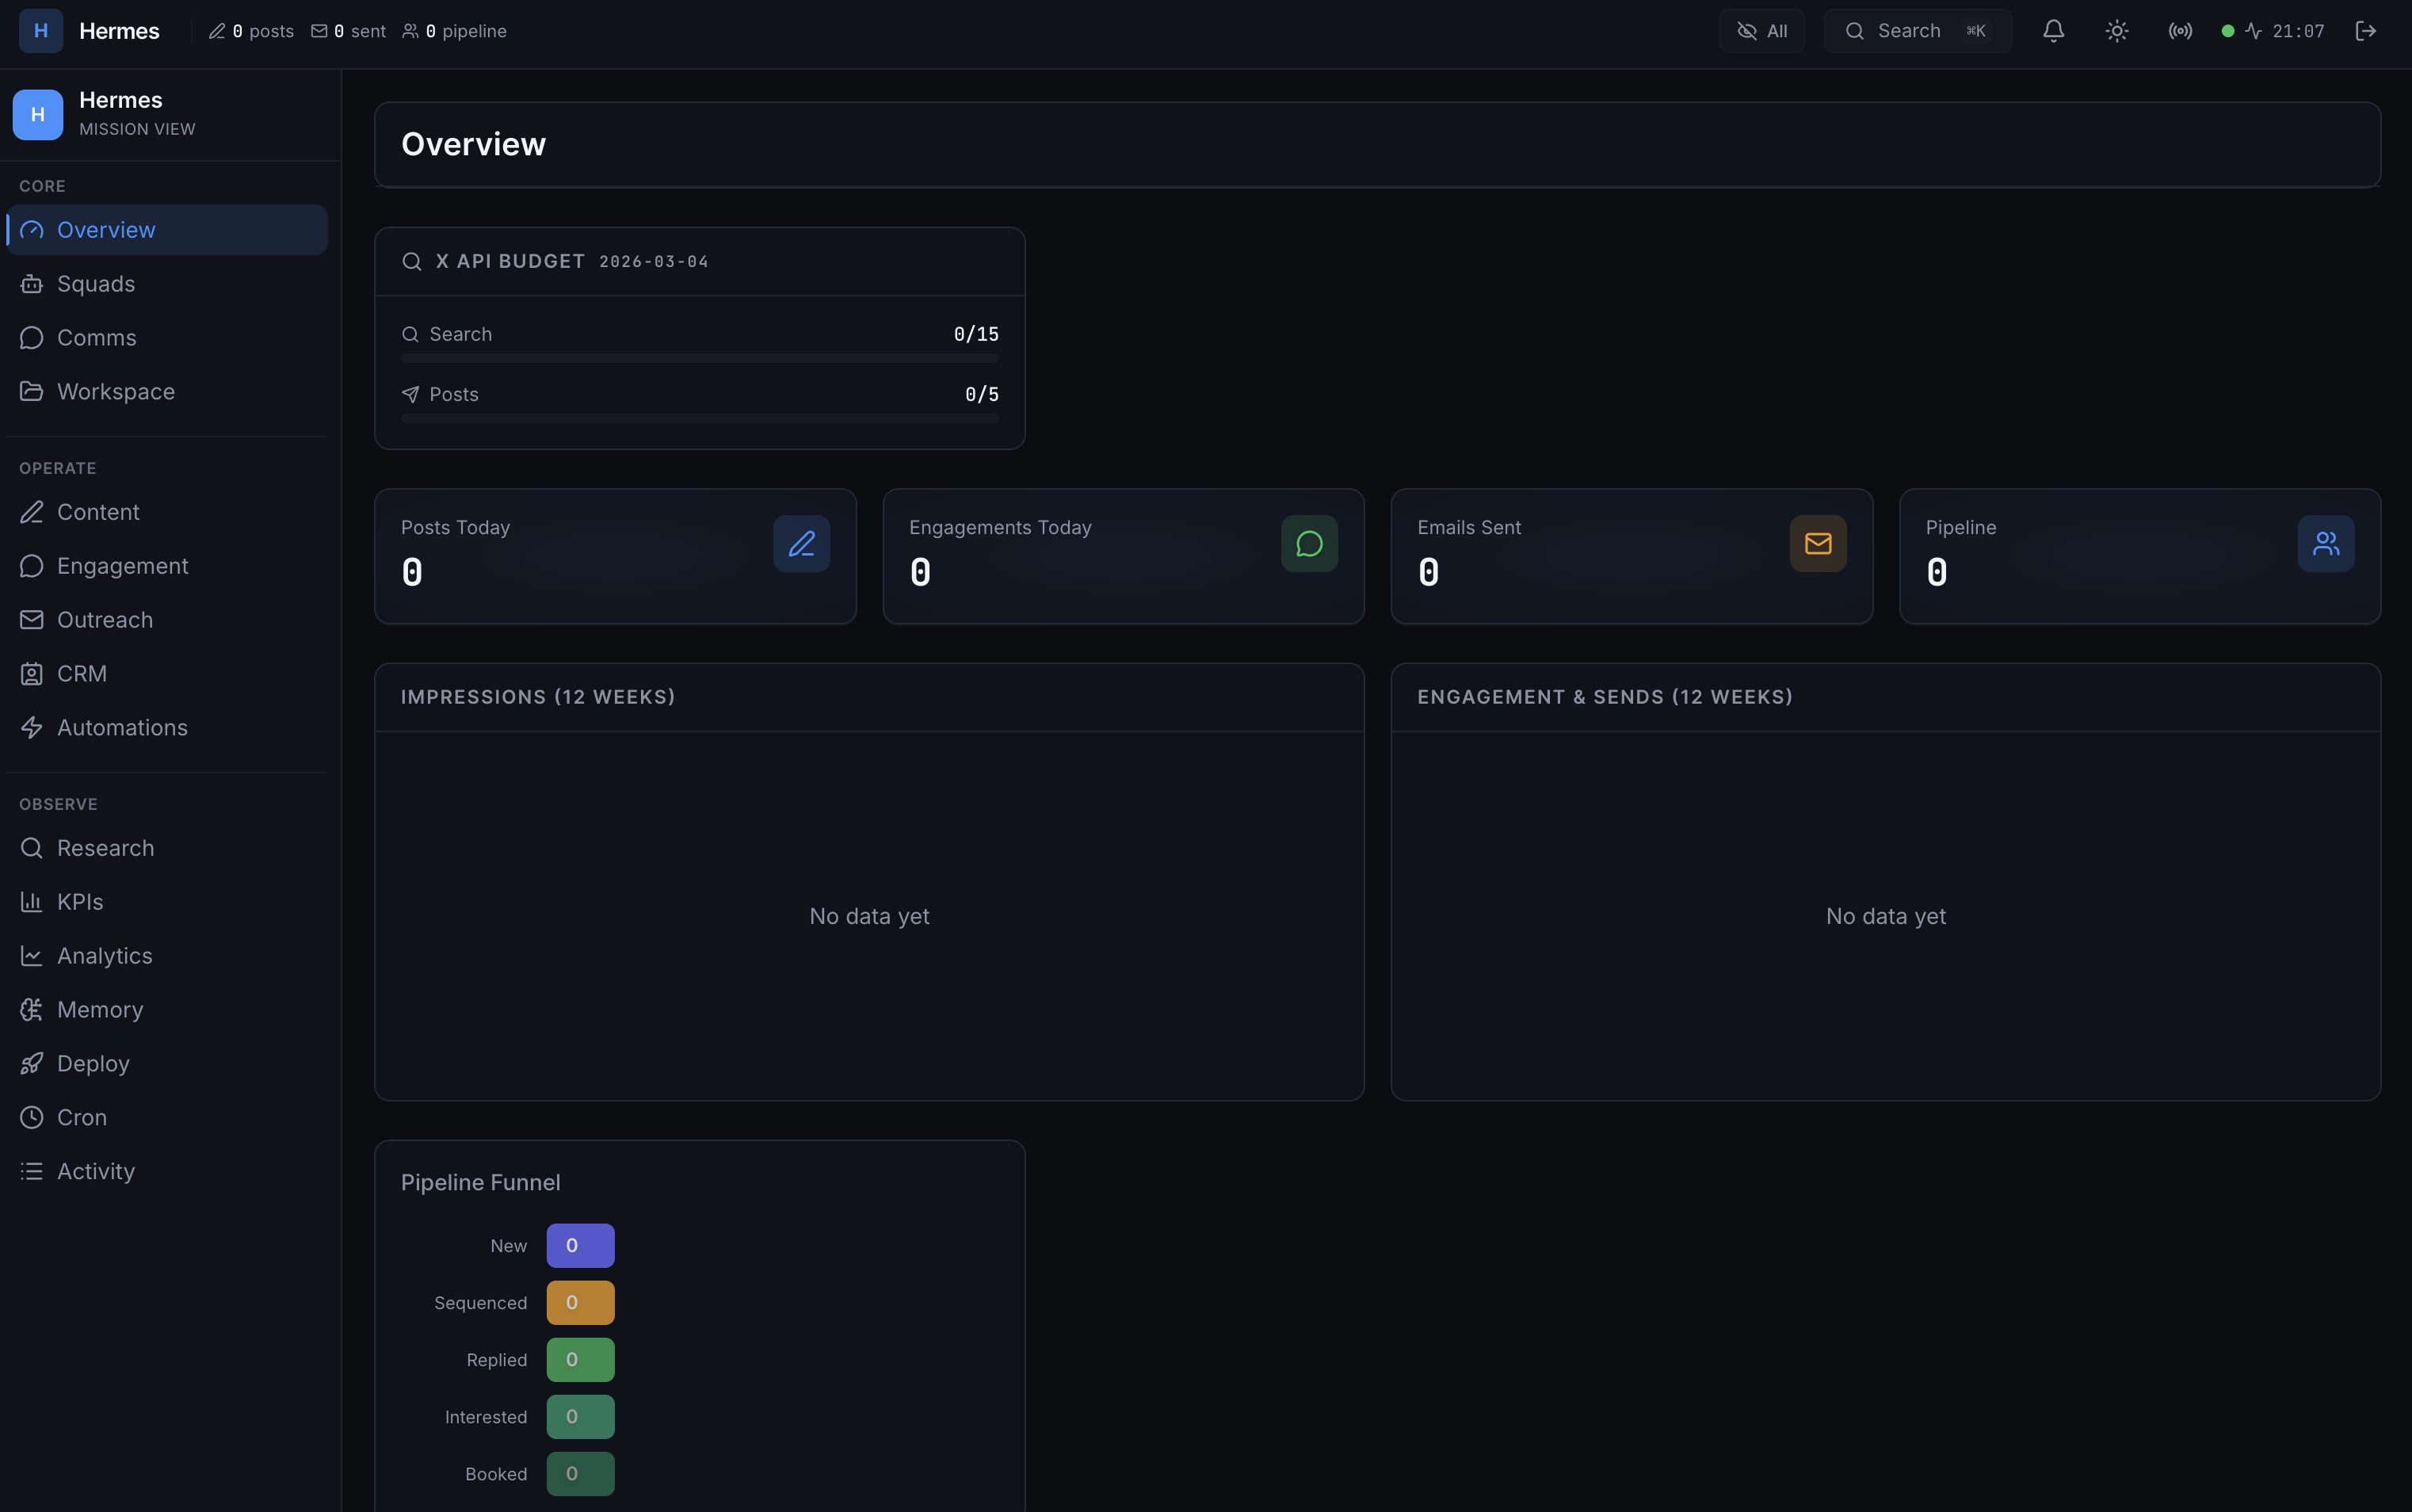Click the 0 sent counter in top bar
The width and height of the screenshot is (2412, 1512).
point(348,31)
